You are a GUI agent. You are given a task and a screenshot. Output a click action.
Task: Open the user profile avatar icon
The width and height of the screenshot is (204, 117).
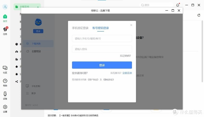5,7
